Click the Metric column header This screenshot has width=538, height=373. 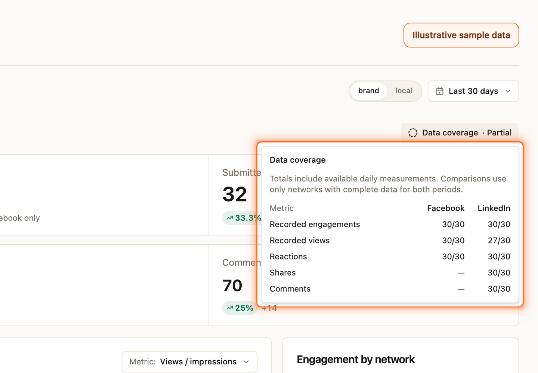point(282,208)
